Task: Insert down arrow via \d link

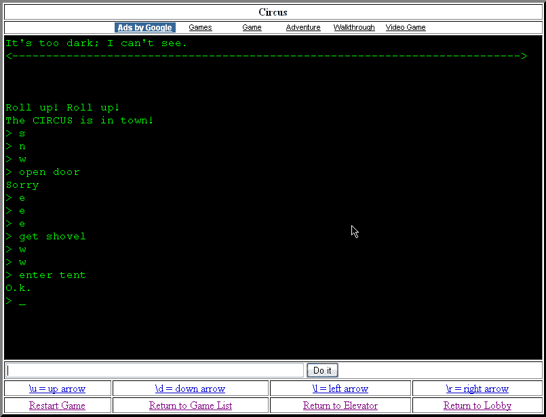Action: [x=190, y=389]
